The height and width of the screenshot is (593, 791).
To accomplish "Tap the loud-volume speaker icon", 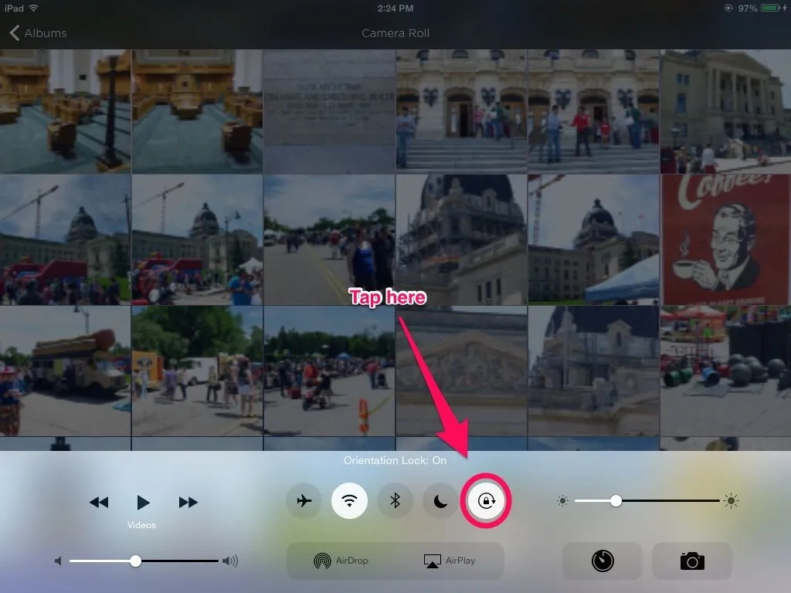I will [x=230, y=561].
